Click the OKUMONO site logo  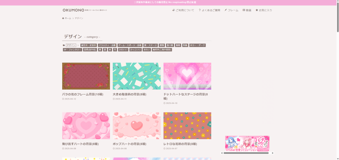tap(73, 10)
